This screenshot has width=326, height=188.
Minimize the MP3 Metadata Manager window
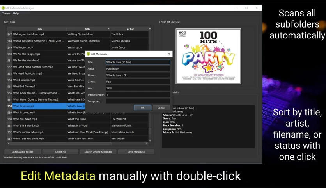(237, 8)
